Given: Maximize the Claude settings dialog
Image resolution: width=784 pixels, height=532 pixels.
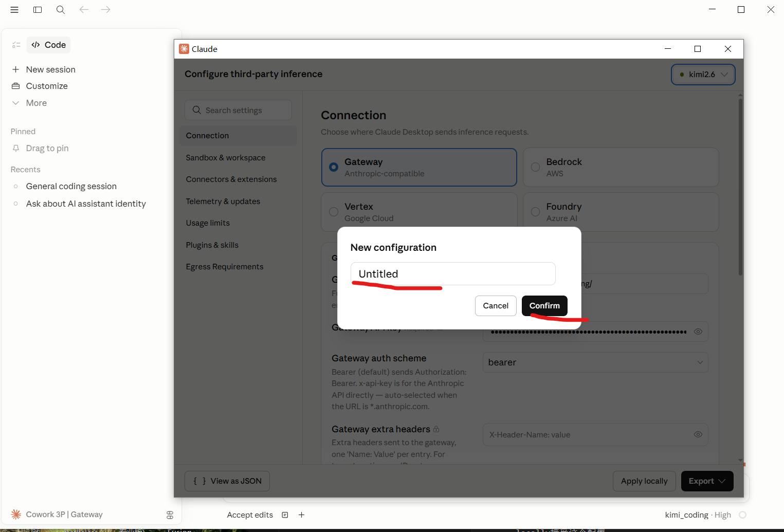Looking at the screenshot, I should [x=698, y=49].
